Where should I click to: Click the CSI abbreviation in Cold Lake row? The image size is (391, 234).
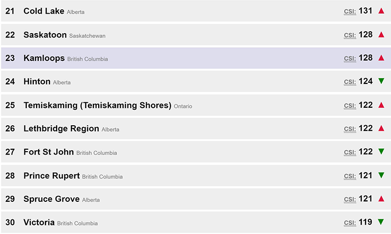350,12
